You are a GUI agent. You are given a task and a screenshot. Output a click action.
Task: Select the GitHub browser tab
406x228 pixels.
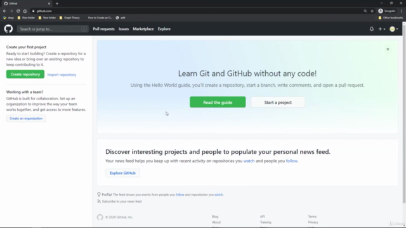(27, 4)
